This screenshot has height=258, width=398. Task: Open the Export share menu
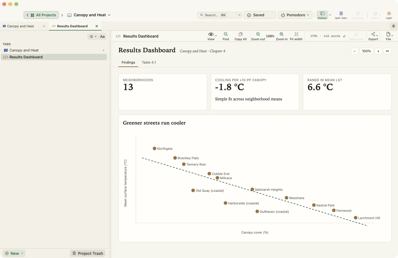pos(373,36)
